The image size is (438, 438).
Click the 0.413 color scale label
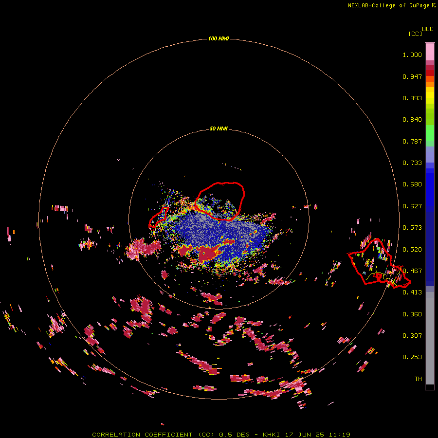[x=412, y=292]
